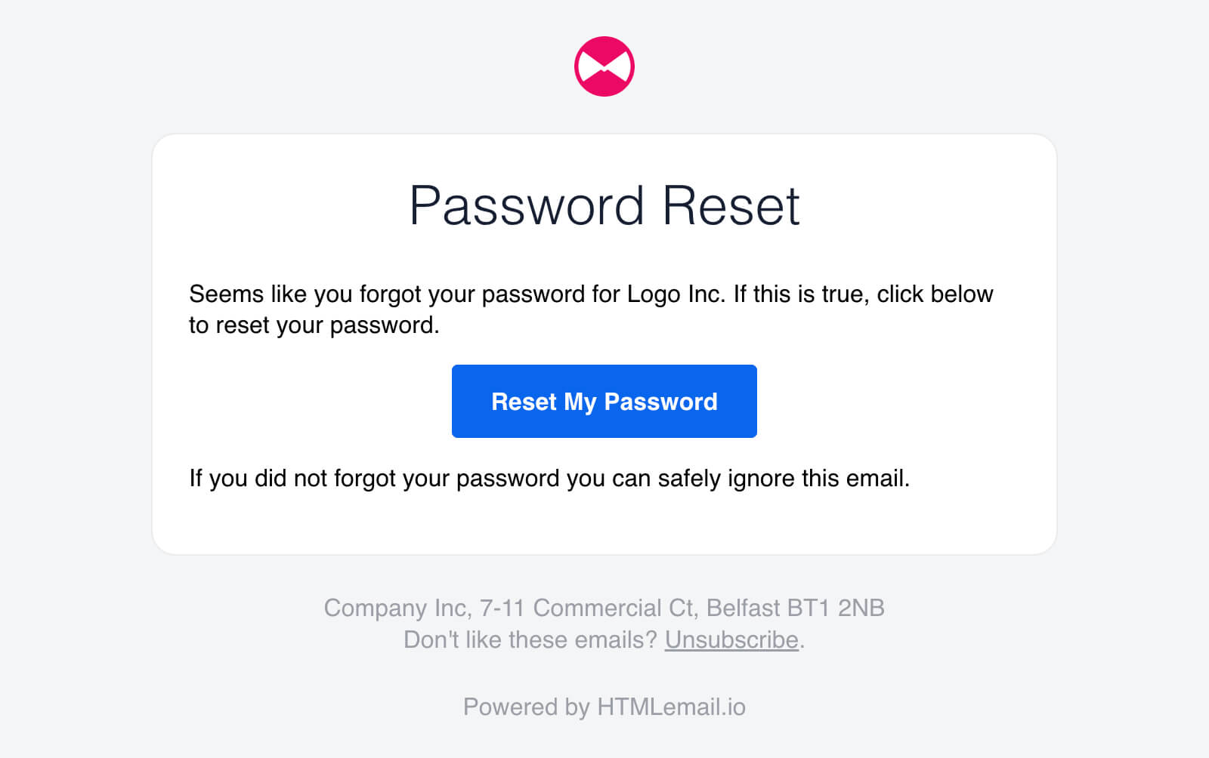Click the 'Belfast BT1 2NB' postcode text
The image size is (1209, 758).
(x=796, y=608)
